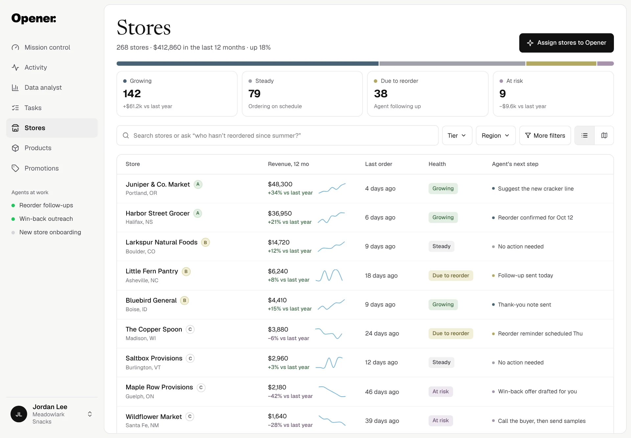Switch to list view

(584, 135)
